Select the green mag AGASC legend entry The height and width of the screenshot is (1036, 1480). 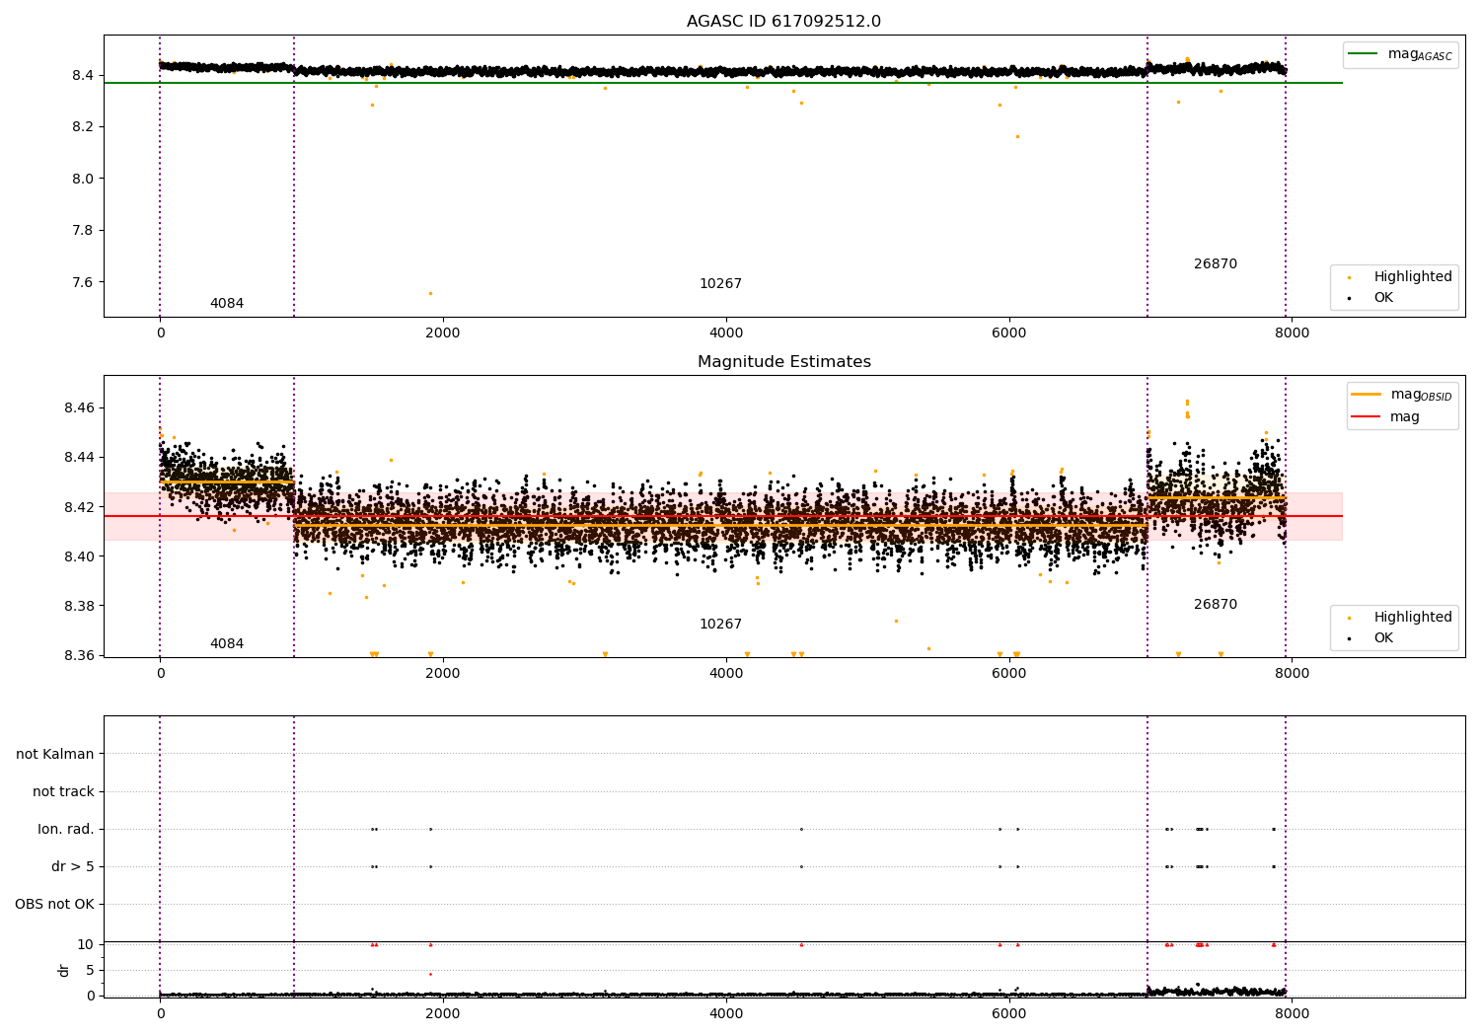1400,54
